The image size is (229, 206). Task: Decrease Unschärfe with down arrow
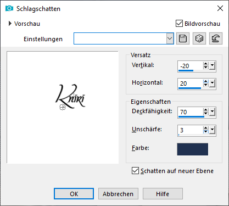pyautogui.click(x=206, y=132)
